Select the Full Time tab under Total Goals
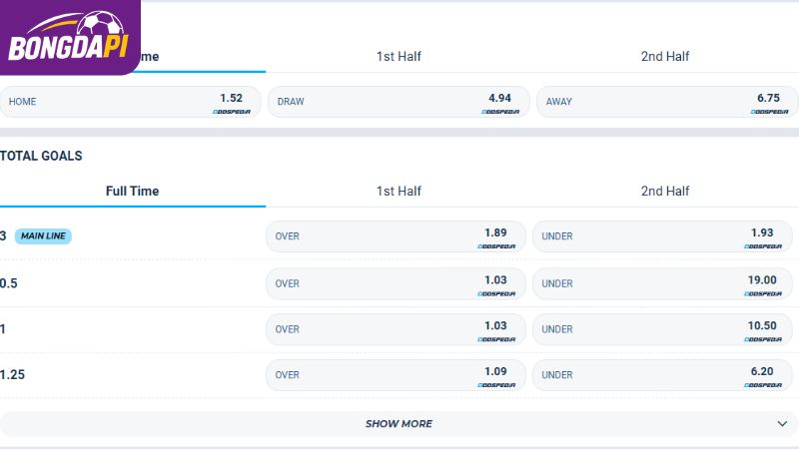The image size is (799, 449). pyautogui.click(x=133, y=191)
